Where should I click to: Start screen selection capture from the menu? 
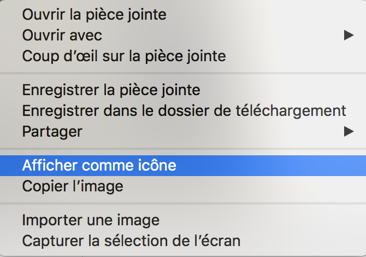click(x=131, y=240)
